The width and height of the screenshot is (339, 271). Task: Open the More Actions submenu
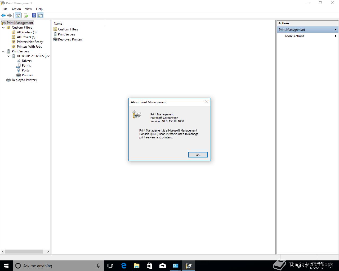[x=295, y=36]
